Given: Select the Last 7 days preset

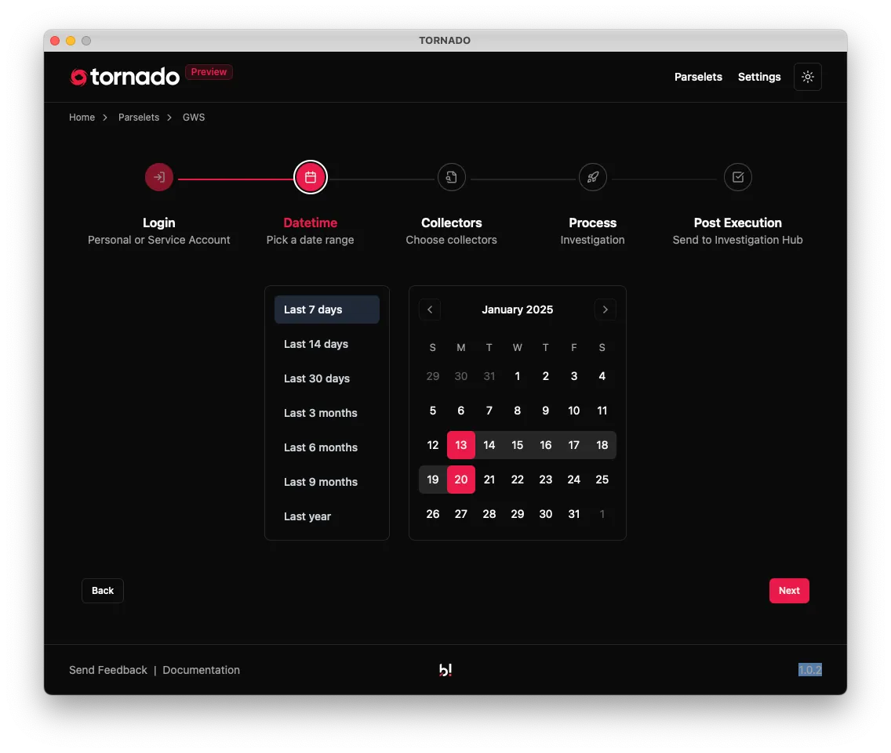Looking at the screenshot, I should click(x=327, y=310).
